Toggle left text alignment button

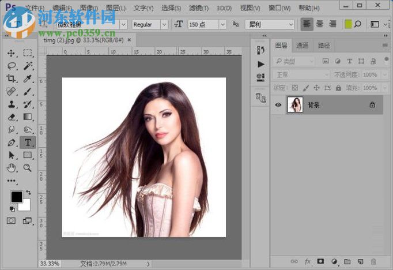point(307,24)
